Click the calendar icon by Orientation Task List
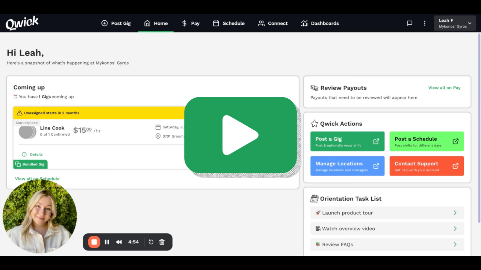Screen dimensions: 481x270 tap(315, 198)
